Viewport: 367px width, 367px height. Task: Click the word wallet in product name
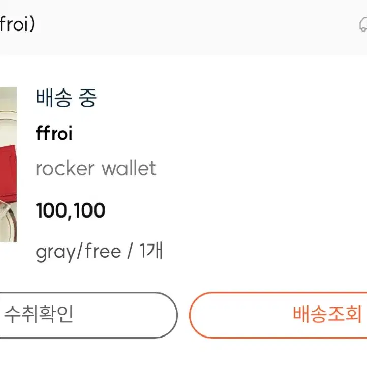tap(129, 168)
